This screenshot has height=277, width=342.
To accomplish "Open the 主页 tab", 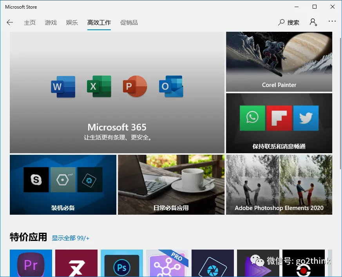I will pos(30,22).
